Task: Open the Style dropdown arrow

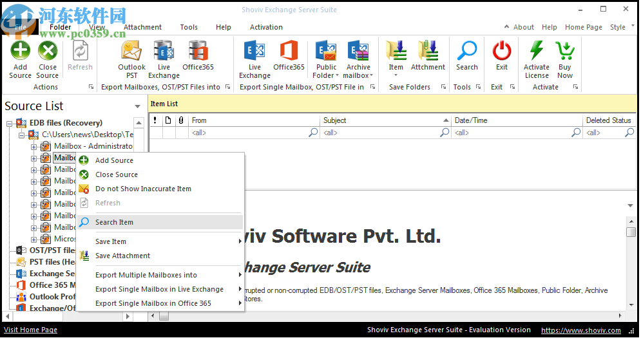Action: point(633,26)
